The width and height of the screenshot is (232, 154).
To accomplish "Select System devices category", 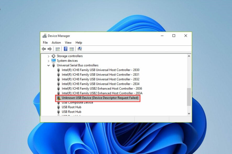I will coord(67,61).
